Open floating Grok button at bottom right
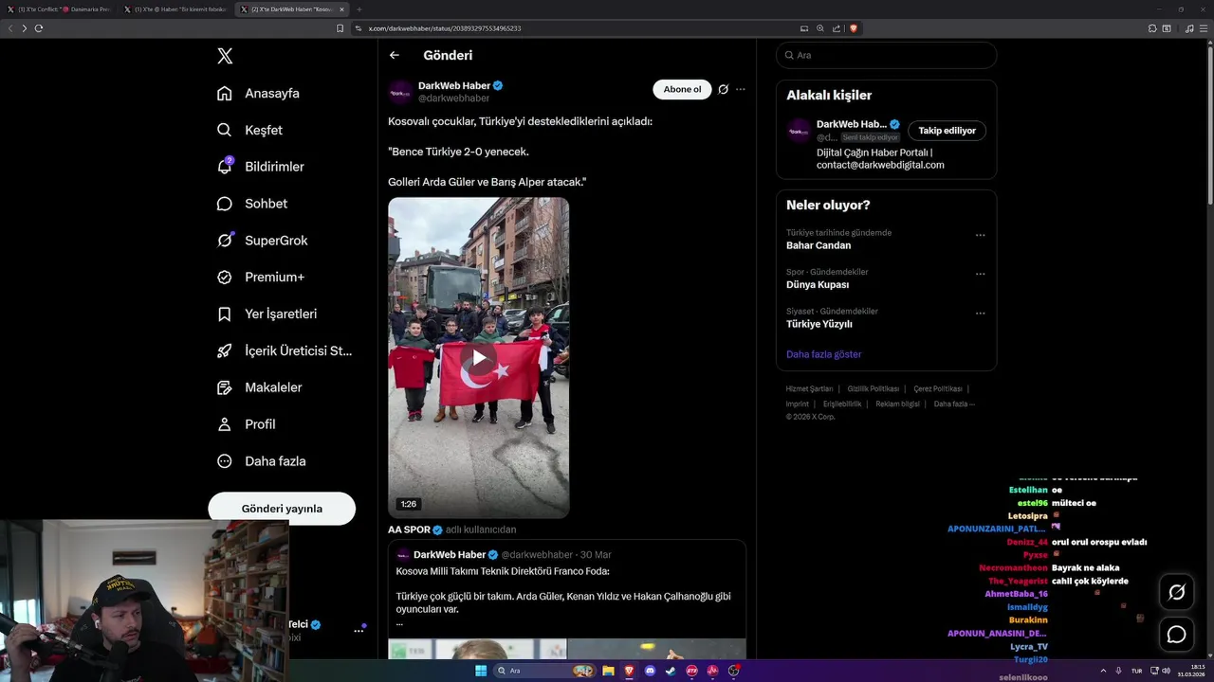 click(1177, 592)
